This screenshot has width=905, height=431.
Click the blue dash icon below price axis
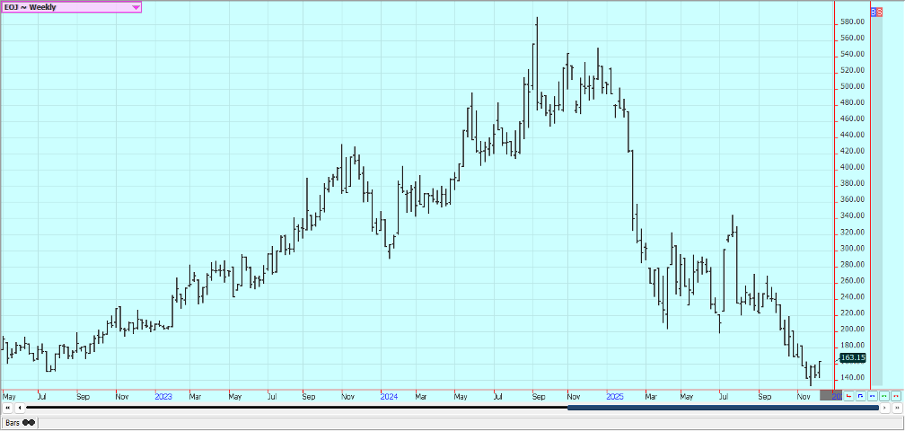coord(873,395)
